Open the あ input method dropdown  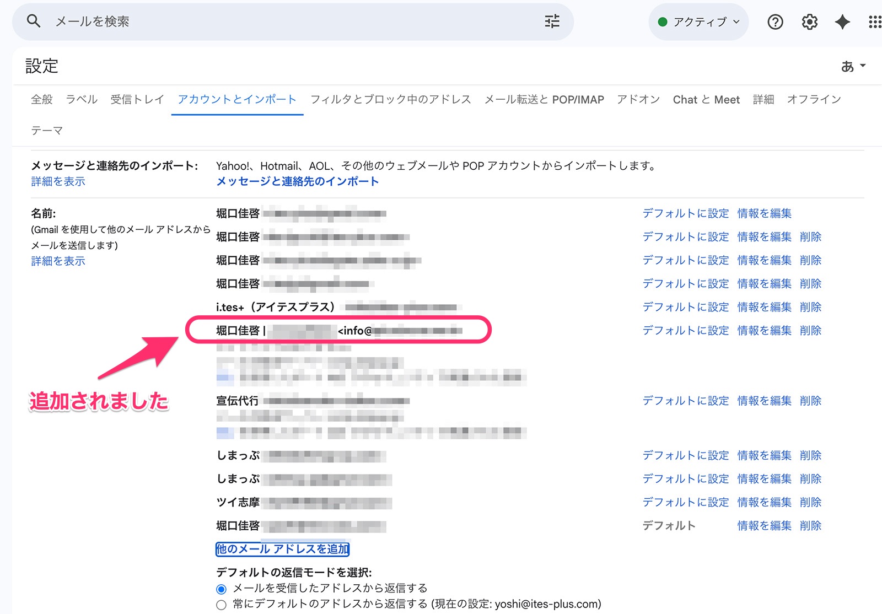(x=853, y=66)
